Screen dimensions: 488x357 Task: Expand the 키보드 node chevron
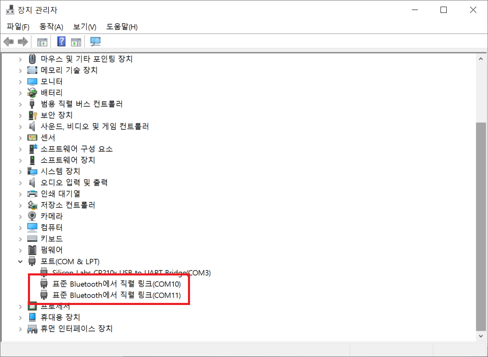(x=20, y=239)
